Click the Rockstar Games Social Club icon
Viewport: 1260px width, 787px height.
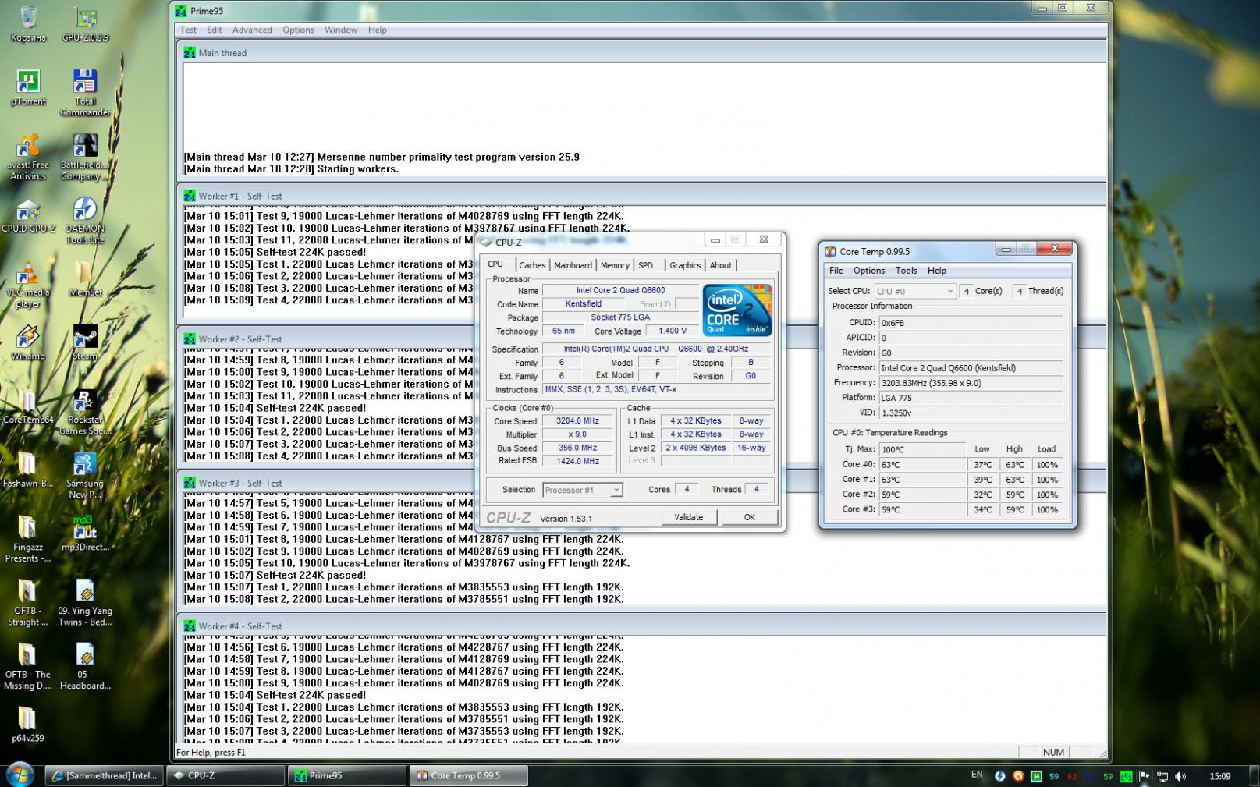pos(85,413)
